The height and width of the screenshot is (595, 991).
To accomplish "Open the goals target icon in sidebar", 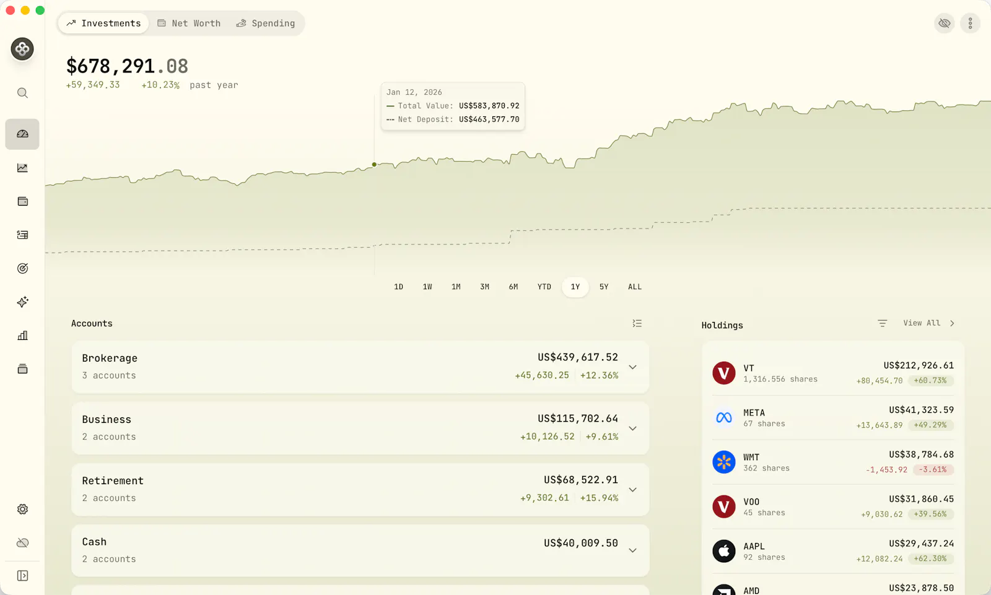I will [x=22, y=268].
